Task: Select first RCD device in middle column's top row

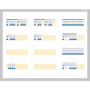Action: click(x=36, y=23)
